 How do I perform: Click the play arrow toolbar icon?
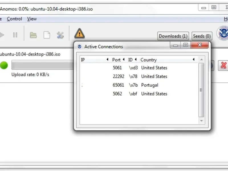[2, 35]
